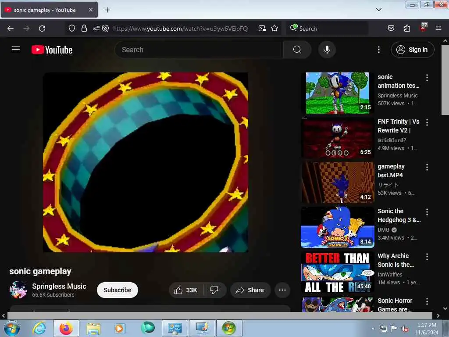449x337 pixels.
Task: Select the sonic gameplay - YouTube tab
Action: click(49, 10)
